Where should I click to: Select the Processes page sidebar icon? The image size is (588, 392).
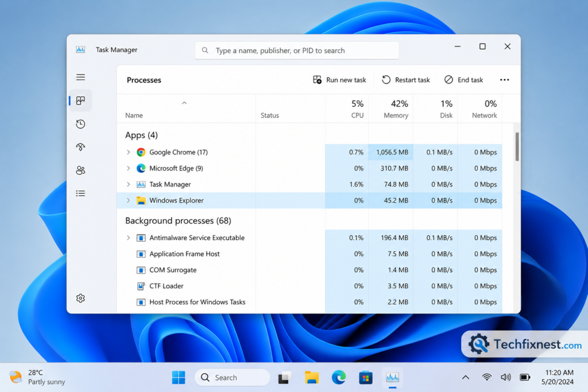point(80,100)
